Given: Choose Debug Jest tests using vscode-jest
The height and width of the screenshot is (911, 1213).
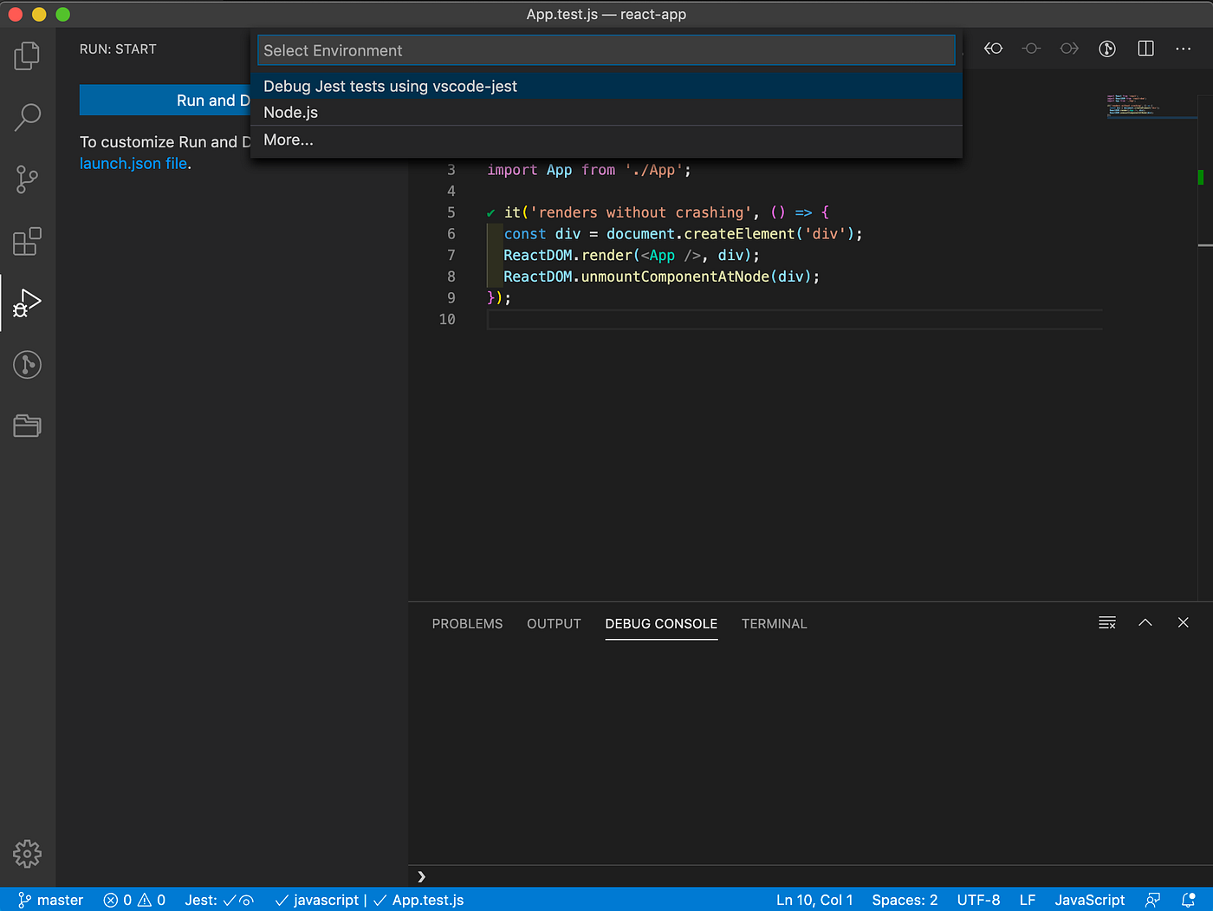Looking at the screenshot, I should click(606, 86).
